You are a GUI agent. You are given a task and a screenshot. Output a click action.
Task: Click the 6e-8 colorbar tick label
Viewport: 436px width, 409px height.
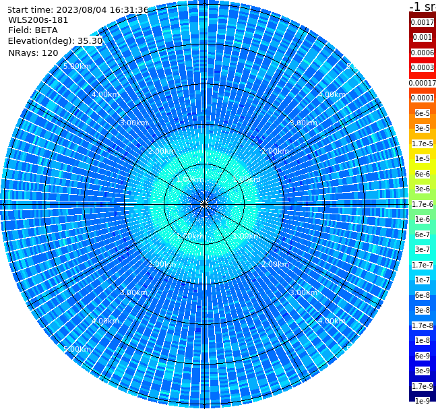click(423, 295)
